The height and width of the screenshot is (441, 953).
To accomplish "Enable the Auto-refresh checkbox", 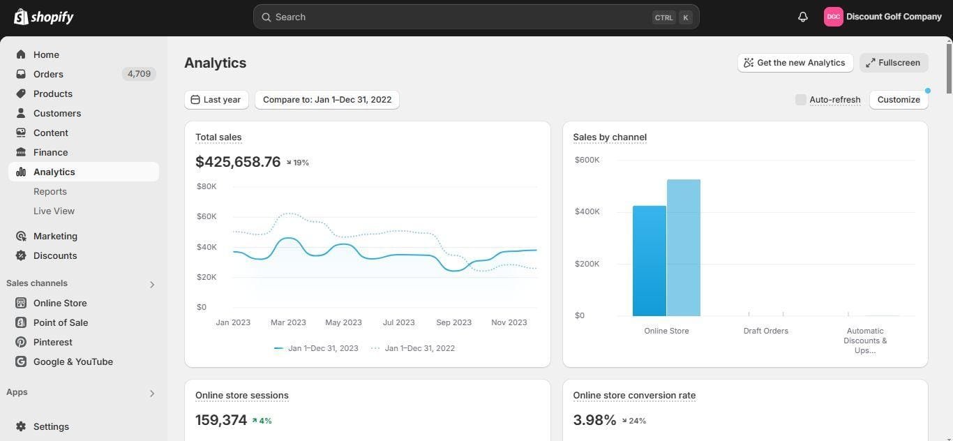I will pyautogui.click(x=801, y=100).
